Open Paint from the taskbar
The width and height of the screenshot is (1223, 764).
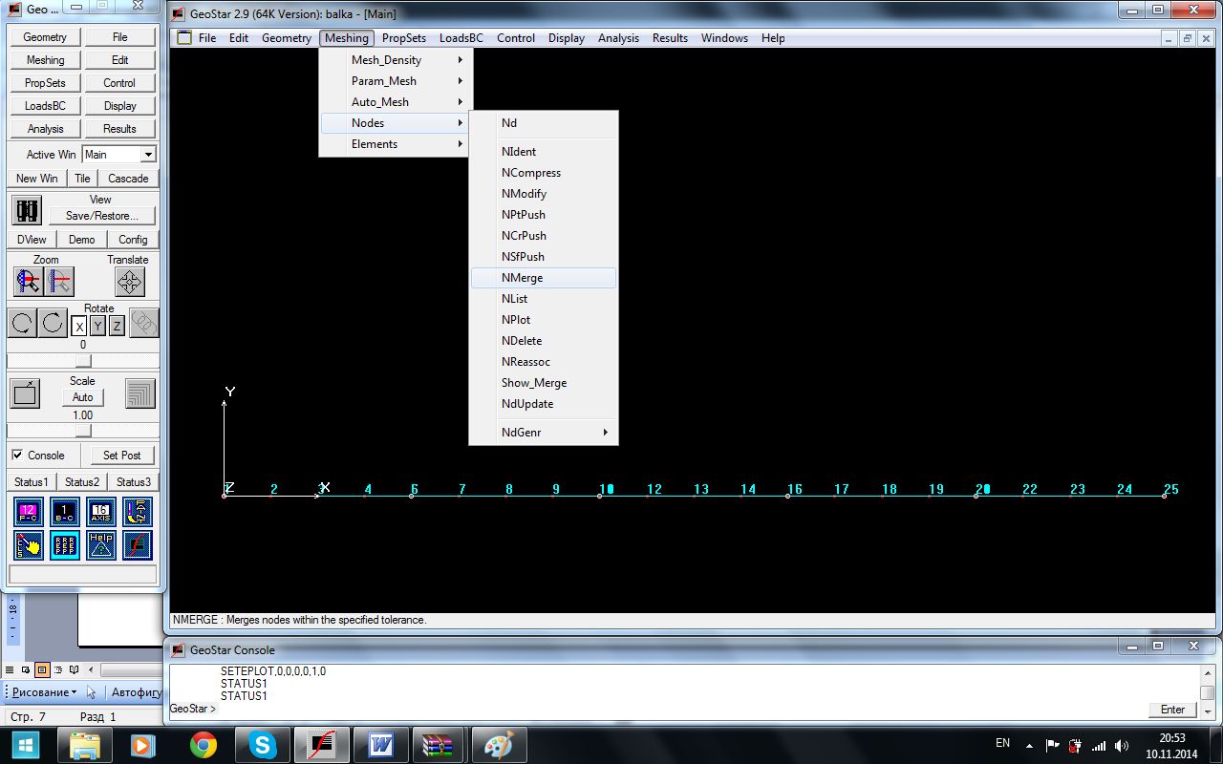(499, 745)
